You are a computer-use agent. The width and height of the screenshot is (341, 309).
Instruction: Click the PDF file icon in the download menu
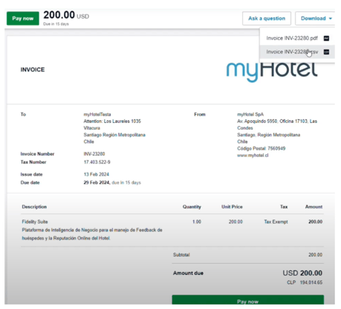click(x=326, y=39)
